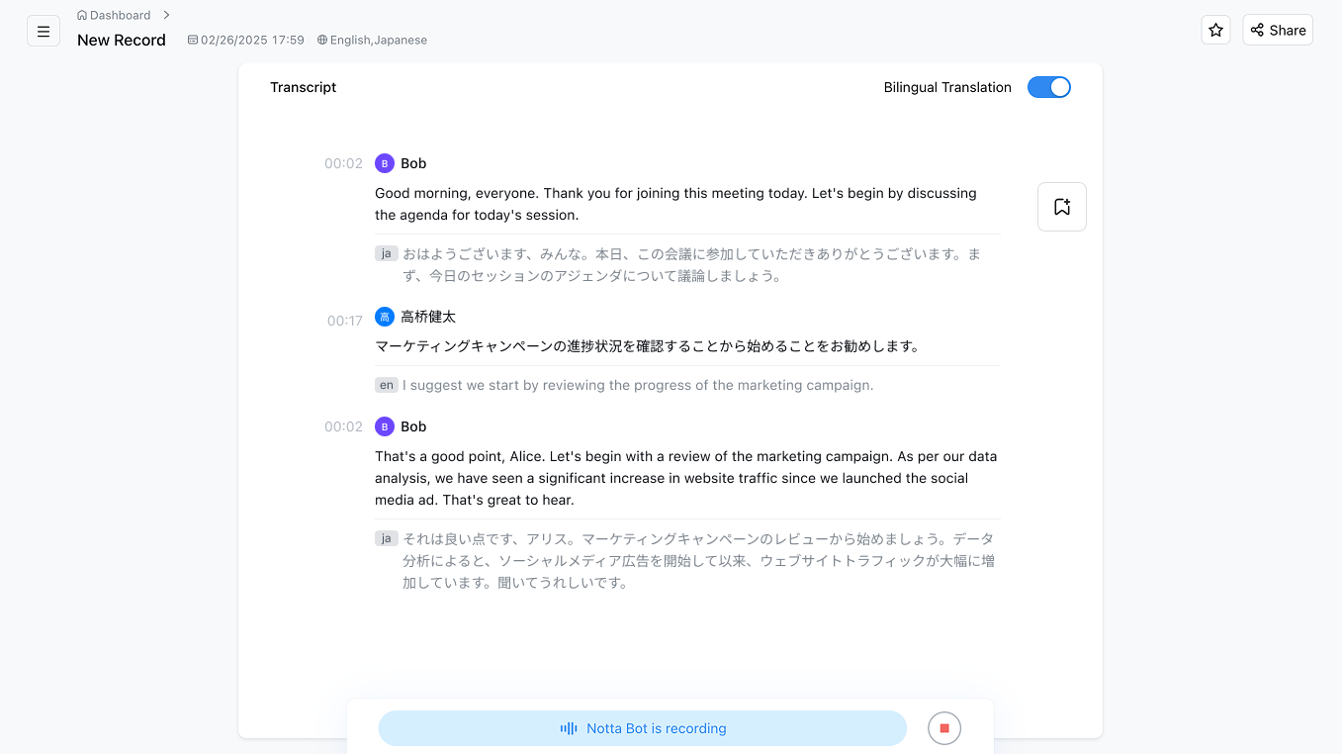This screenshot has height=754, width=1342.
Task: Select the 高橋健太 speaker name
Action: click(x=428, y=317)
